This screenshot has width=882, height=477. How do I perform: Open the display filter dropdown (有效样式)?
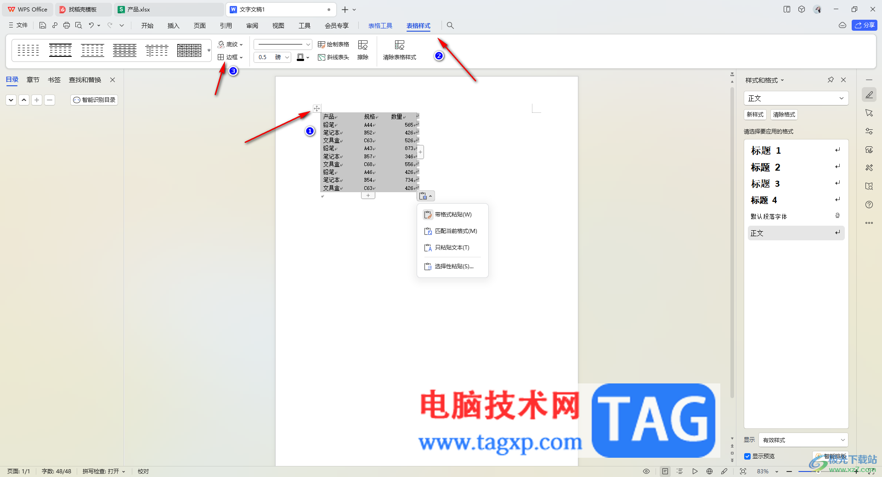tap(803, 440)
